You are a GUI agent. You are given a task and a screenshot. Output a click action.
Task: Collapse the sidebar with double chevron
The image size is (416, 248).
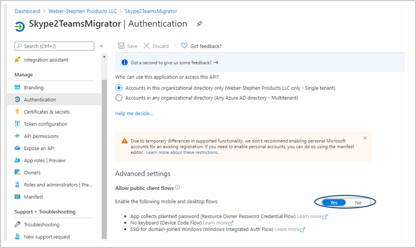coord(101,46)
